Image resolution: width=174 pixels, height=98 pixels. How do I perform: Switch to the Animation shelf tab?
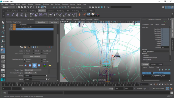[x=51, y=11]
